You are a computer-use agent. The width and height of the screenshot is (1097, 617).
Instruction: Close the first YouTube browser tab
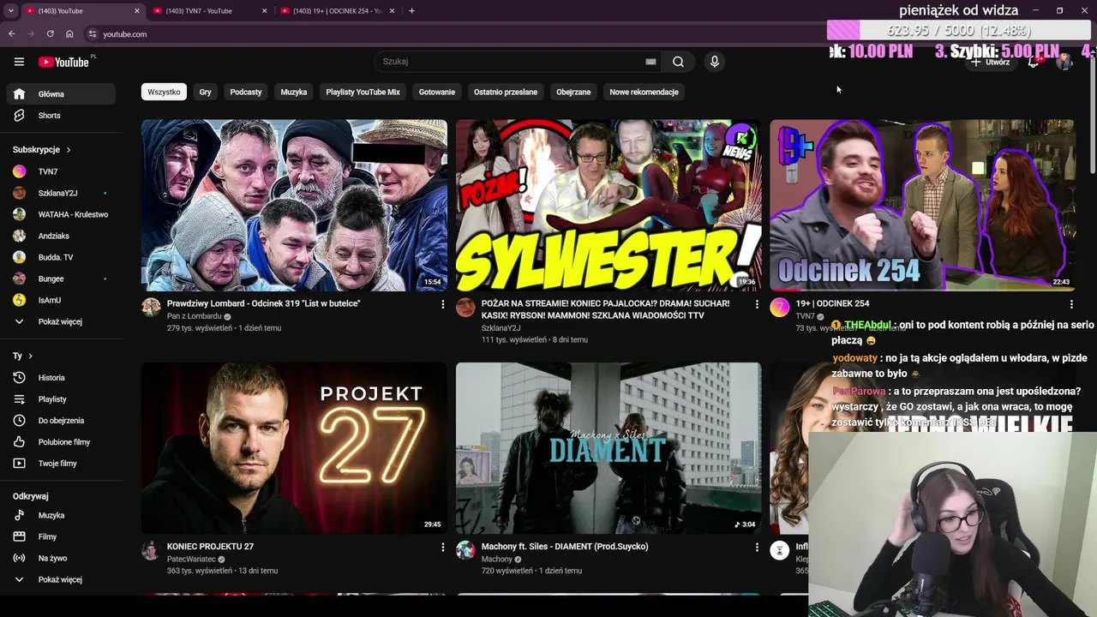[x=137, y=11]
